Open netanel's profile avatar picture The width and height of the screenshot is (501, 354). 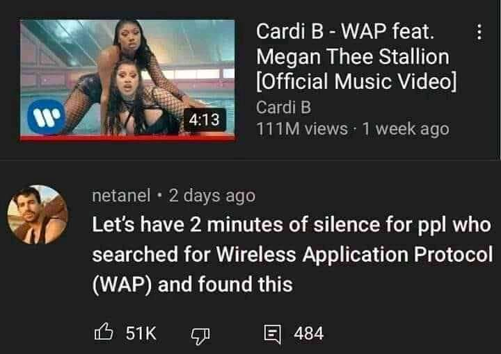38,214
